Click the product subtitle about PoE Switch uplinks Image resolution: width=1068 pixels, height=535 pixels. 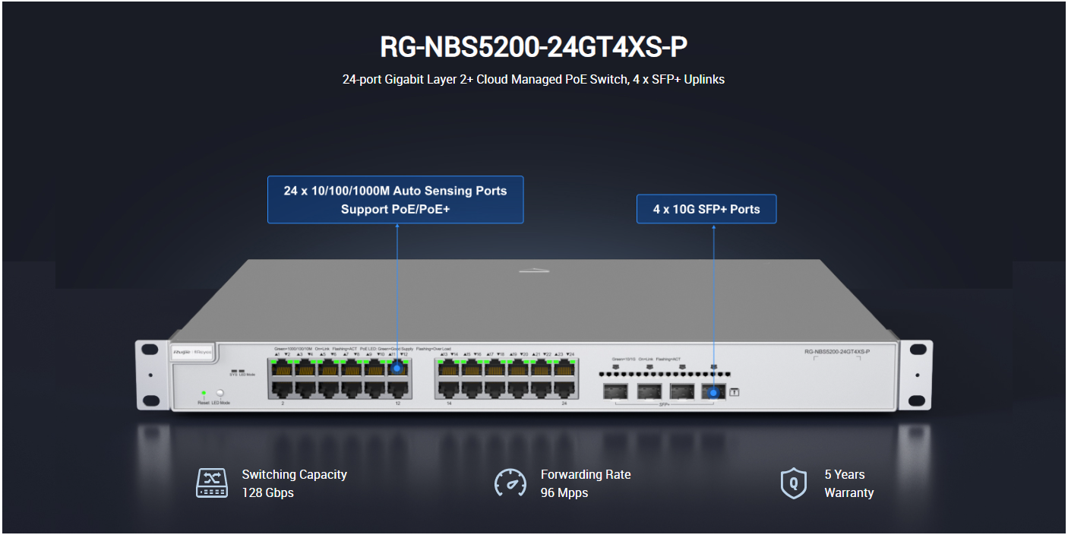coord(533,79)
